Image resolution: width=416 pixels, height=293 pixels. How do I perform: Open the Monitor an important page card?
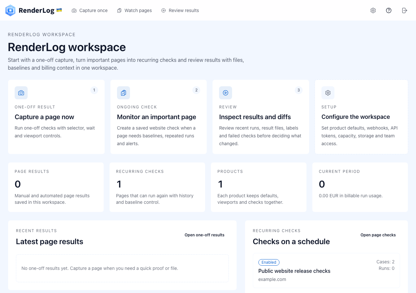click(x=159, y=117)
